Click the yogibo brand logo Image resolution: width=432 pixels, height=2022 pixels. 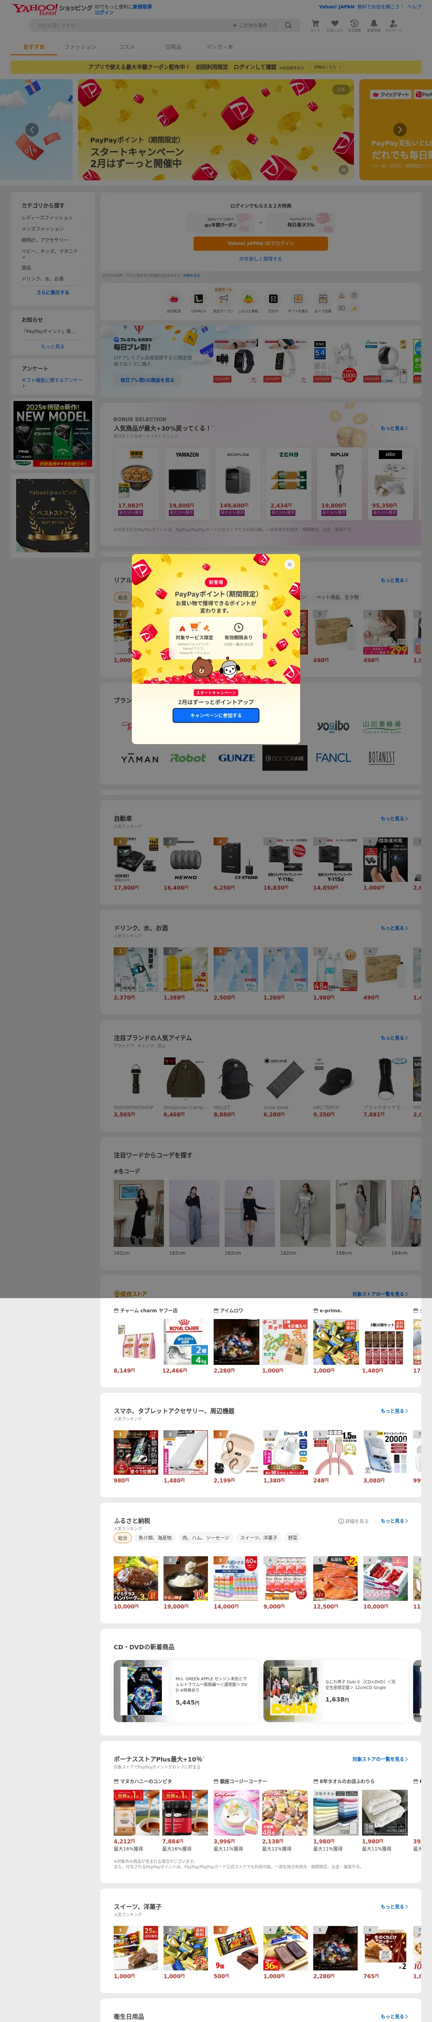tap(333, 726)
